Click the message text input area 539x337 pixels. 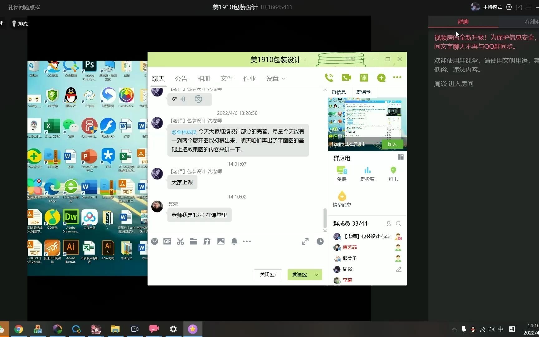237,257
